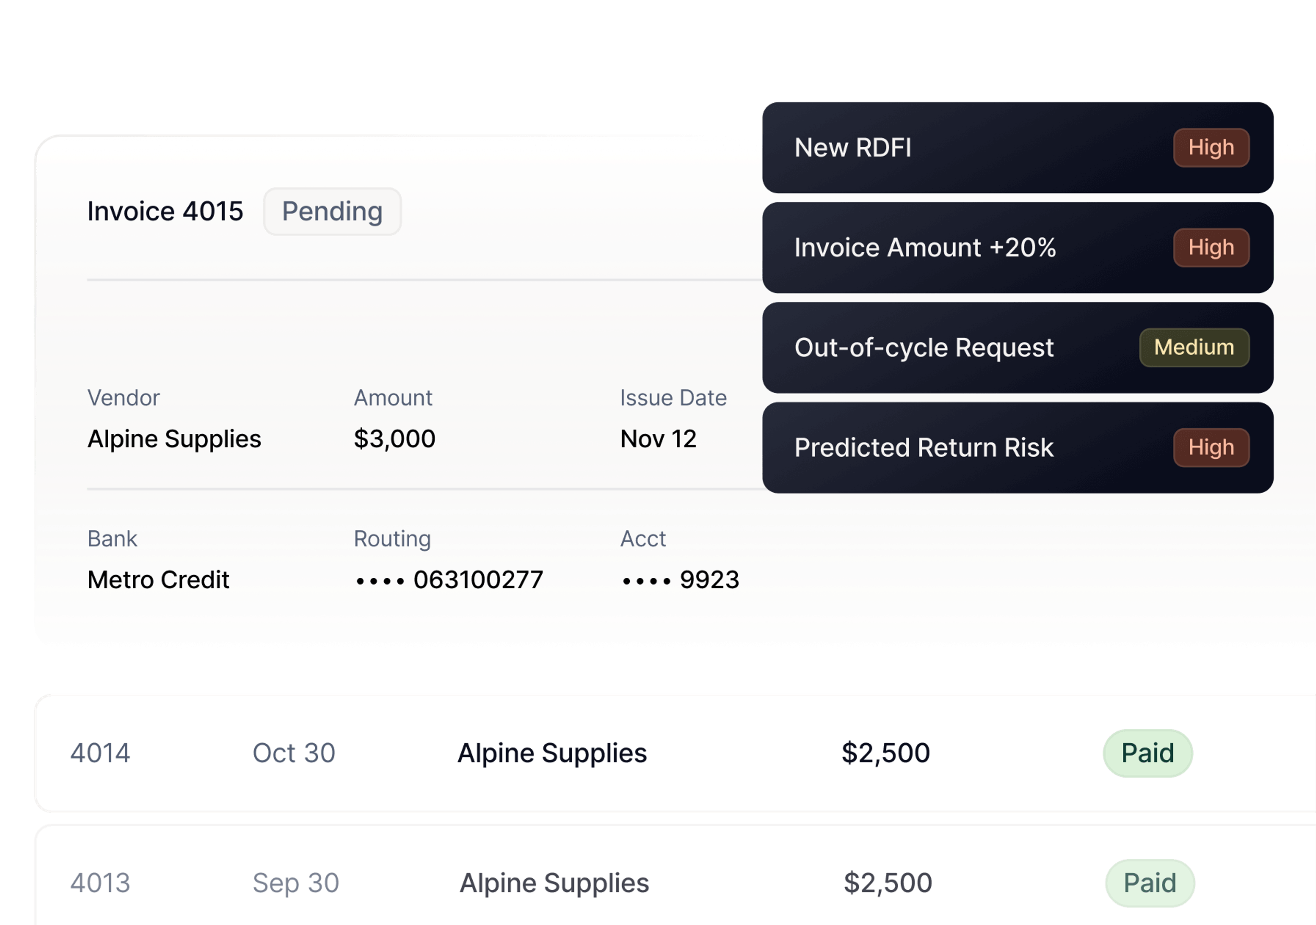The width and height of the screenshot is (1316, 925).
Task: Click the Alpine Supplies vendor name under Vendor
Action: point(174,440)
